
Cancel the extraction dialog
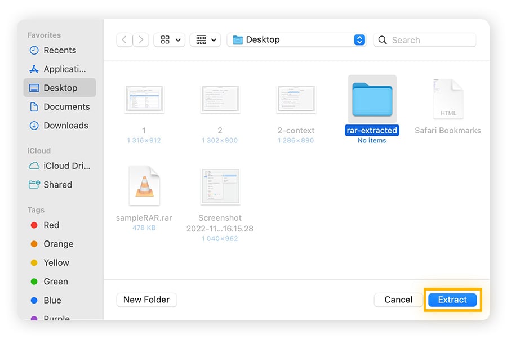coord(398,300)
